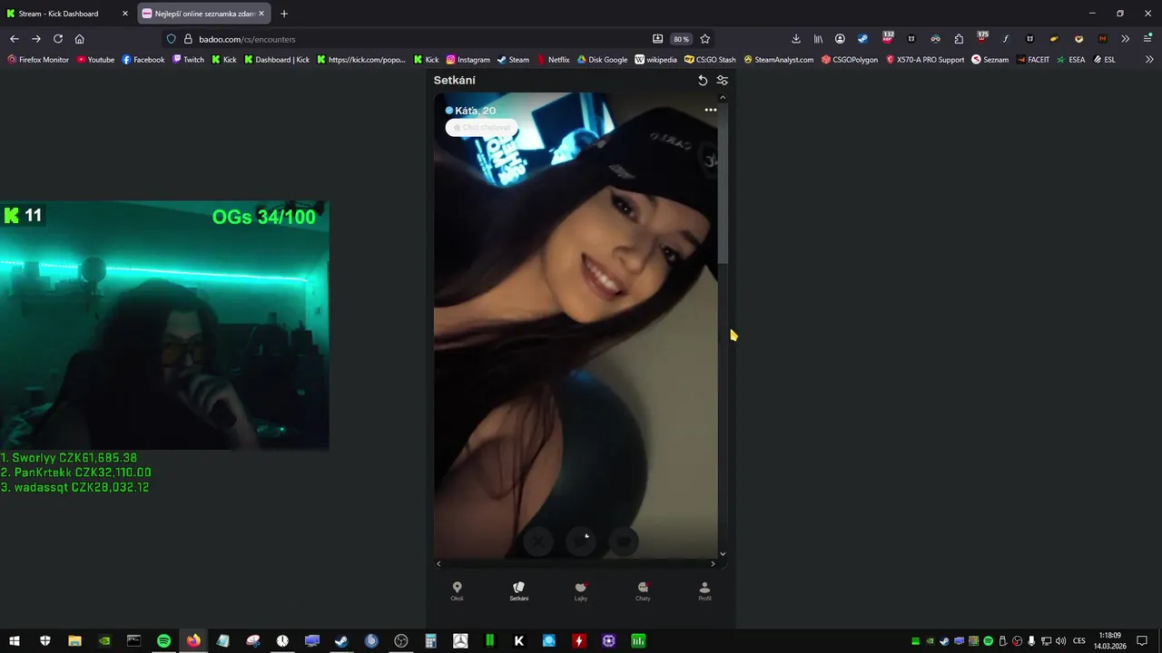Switch to the Stream - Kick Dashboard tab

(x=68, y=14)
